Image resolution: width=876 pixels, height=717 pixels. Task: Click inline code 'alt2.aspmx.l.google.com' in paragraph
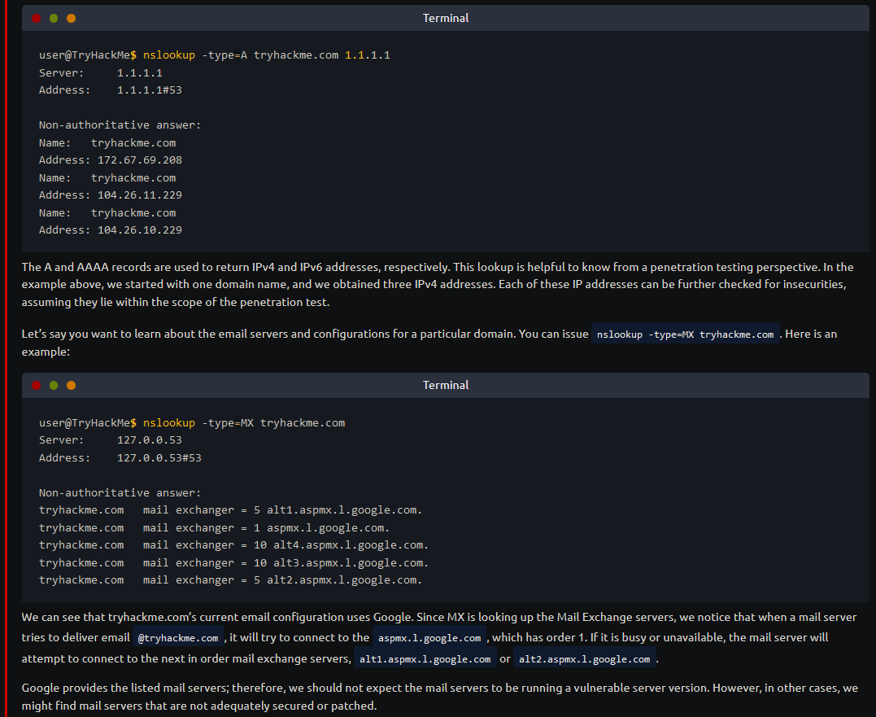584,659
